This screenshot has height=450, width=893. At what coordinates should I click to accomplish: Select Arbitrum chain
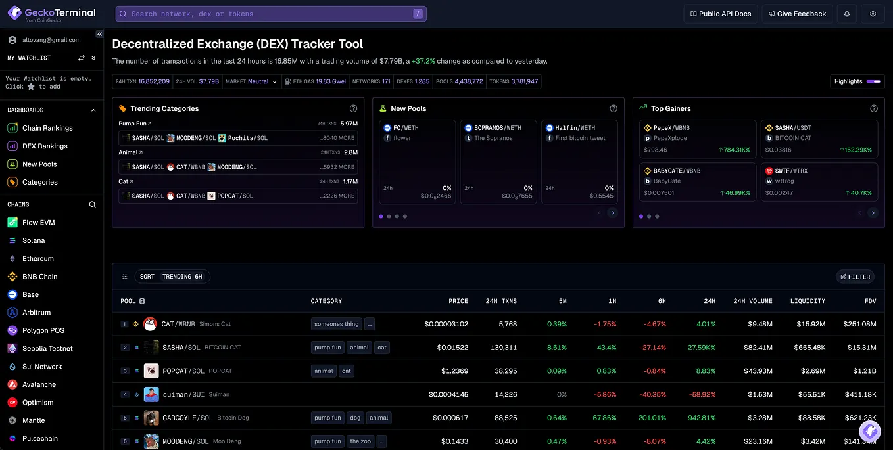coord(37,313)
